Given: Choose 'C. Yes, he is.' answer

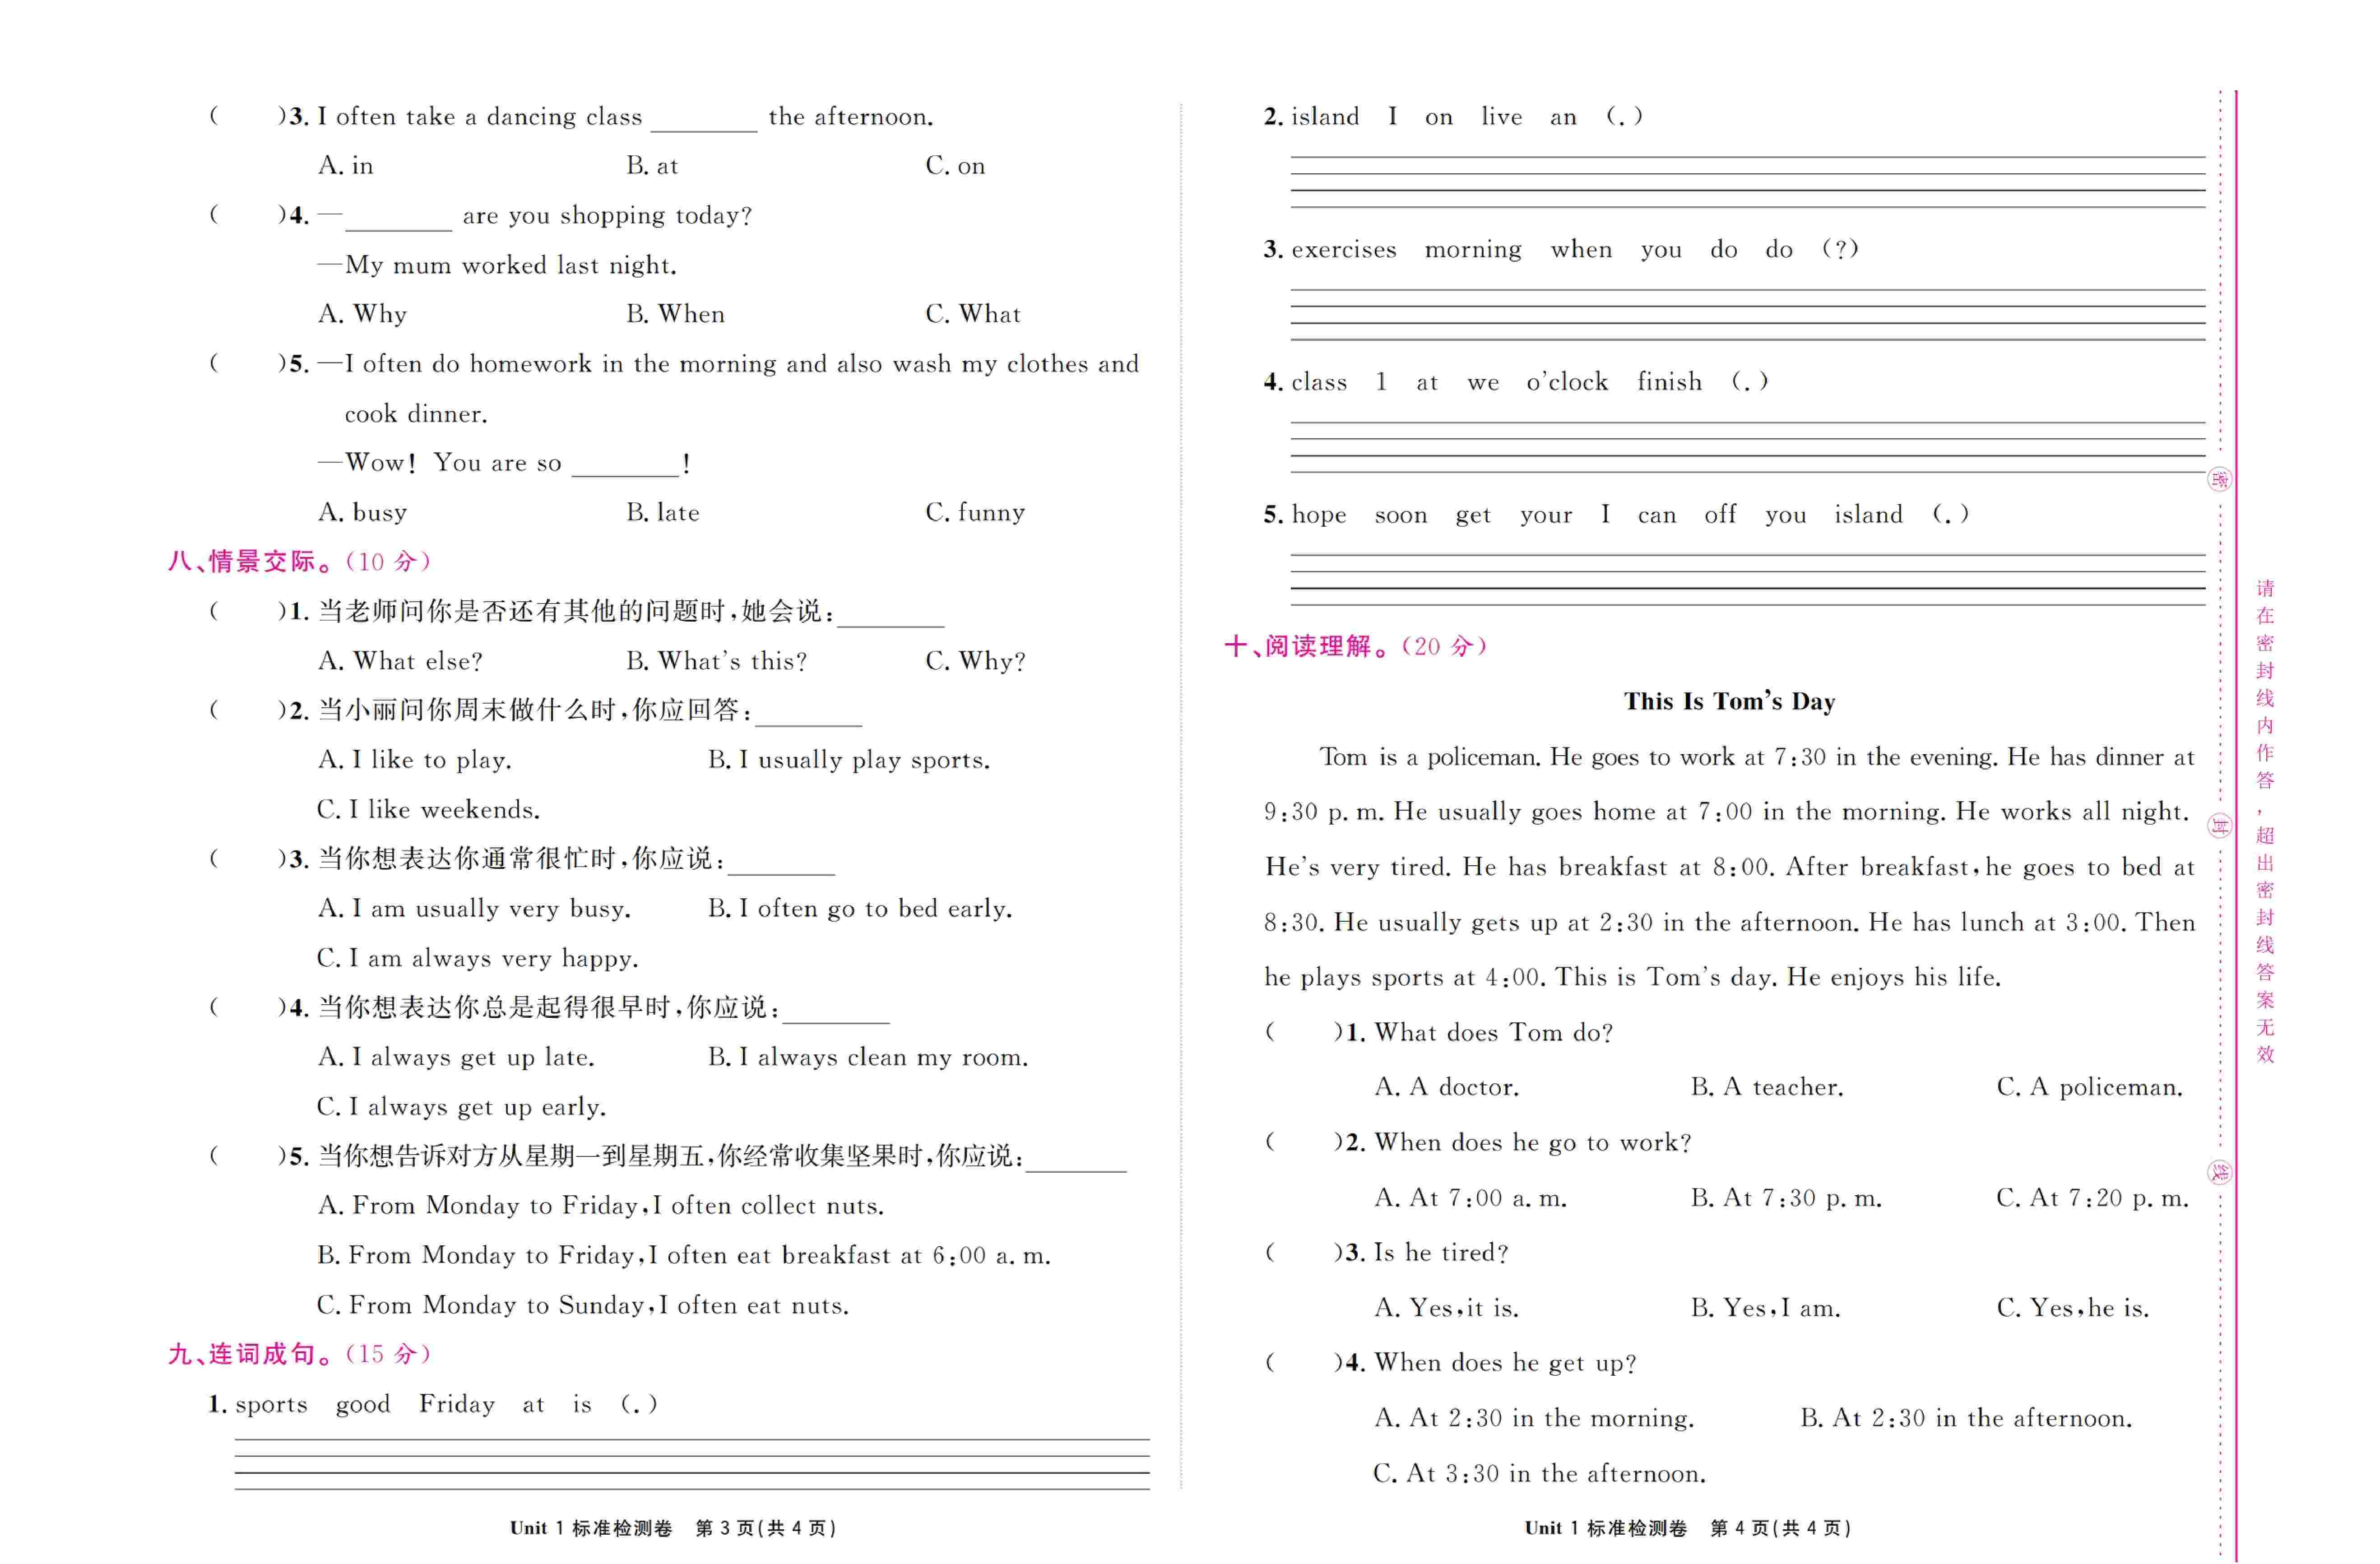Looking at the screenshot, I should click(2073, 1308).
